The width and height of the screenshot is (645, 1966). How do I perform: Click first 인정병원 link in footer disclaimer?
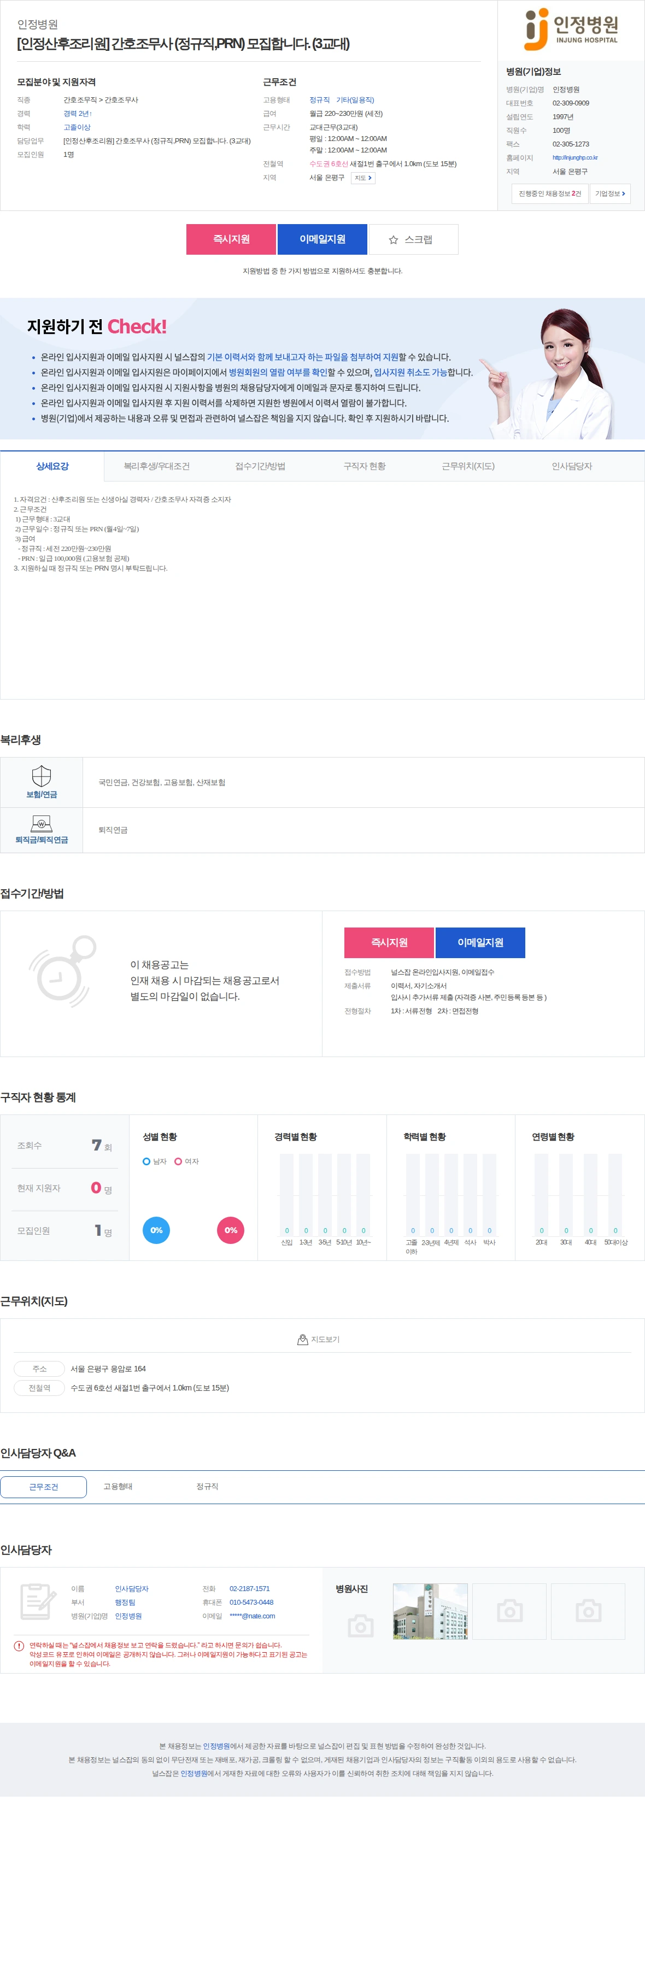click(x=216, y=1745)
